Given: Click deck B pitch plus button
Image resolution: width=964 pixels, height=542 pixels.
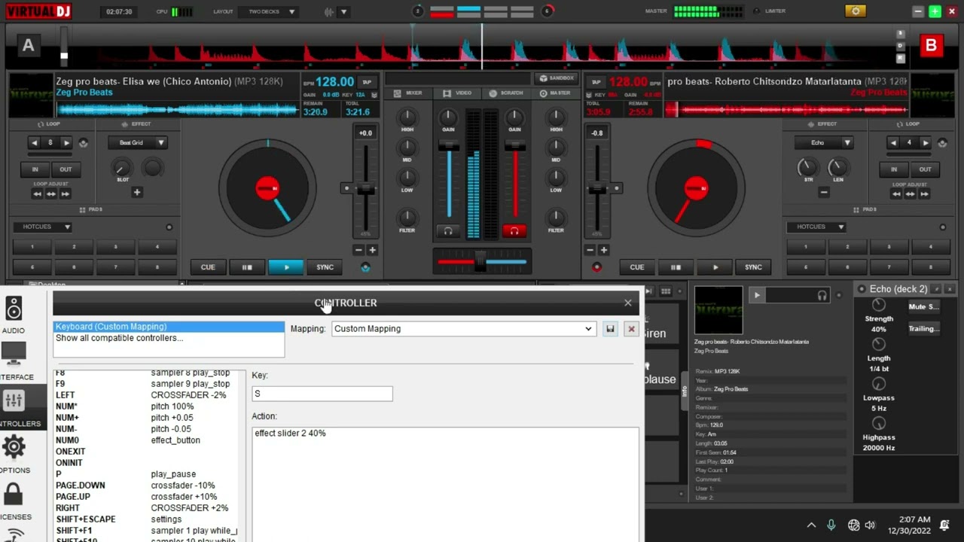Looking at the screenshot, I should (603, 250).
